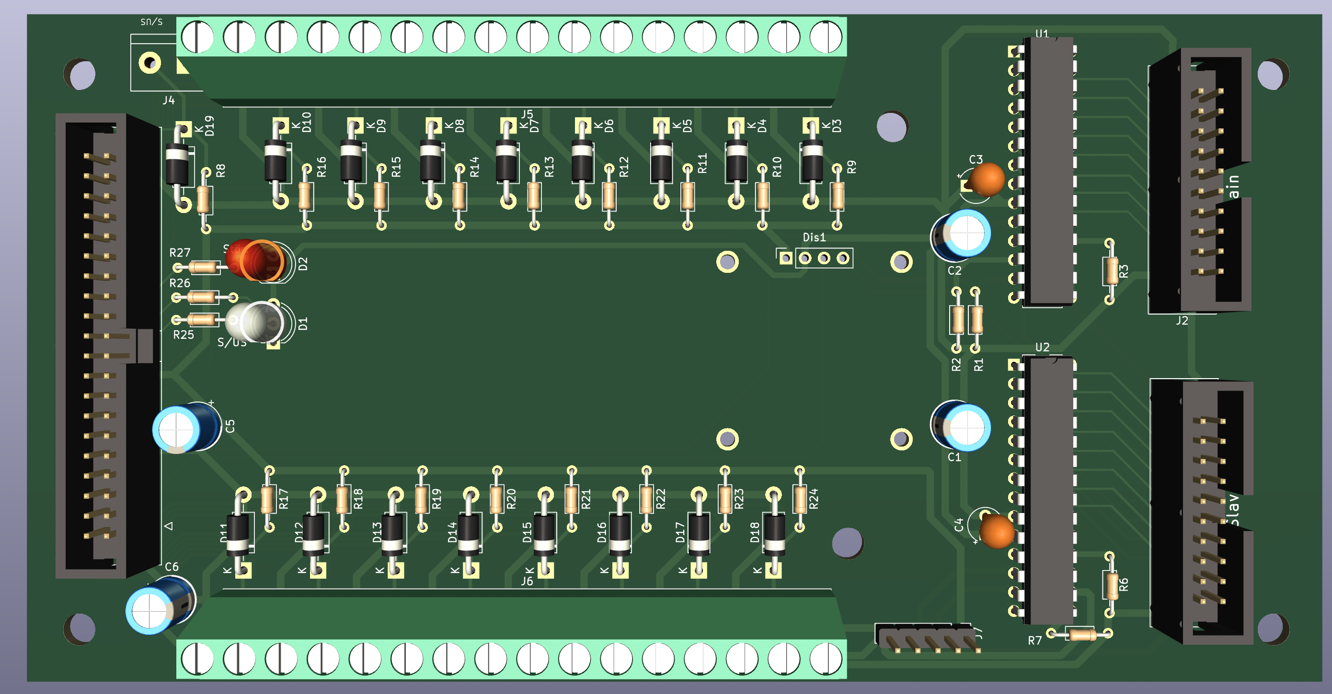Select the C5 electrolytic capacitor
Screen dimensions: 1332x694
pos(187,427)
